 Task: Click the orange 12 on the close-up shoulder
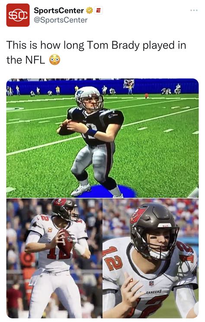tap(112, 259)
